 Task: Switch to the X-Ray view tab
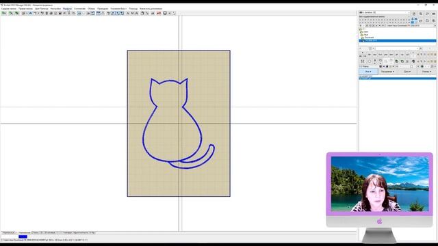pyautogui.click(x=92, y=232)
